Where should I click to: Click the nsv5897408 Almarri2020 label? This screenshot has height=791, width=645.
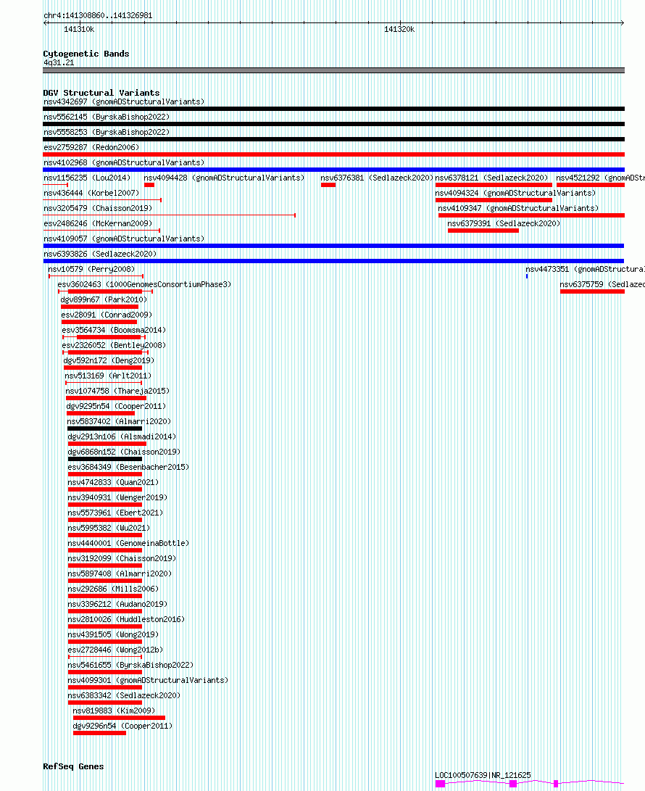[120, 574]
